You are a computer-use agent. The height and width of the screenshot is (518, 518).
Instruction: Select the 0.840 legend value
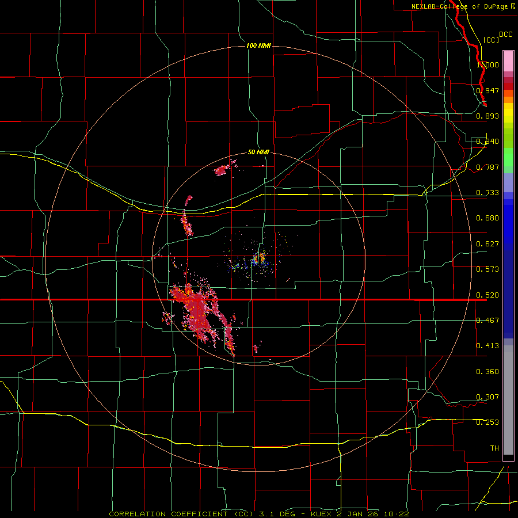point(487,142)
